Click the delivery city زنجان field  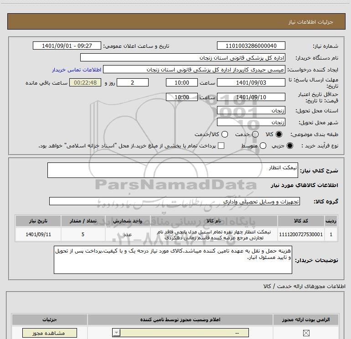tap(251, 122)
